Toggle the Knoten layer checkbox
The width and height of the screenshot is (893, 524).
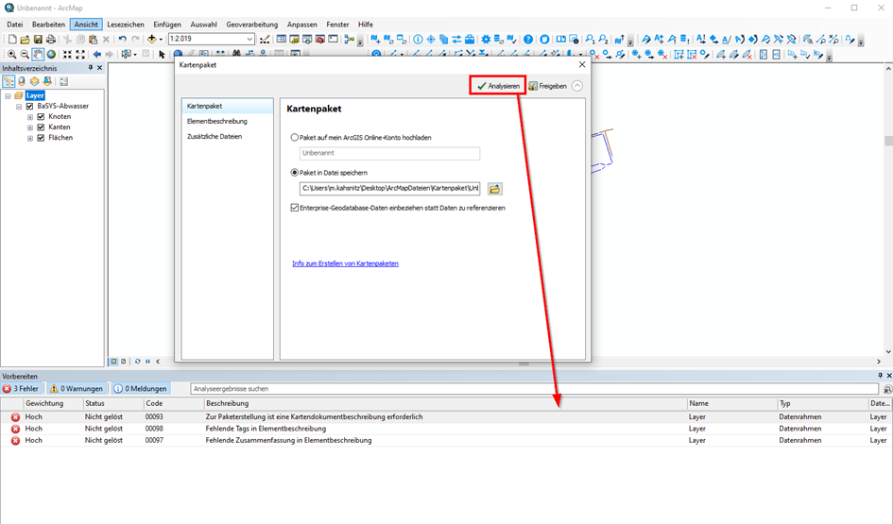41,117
